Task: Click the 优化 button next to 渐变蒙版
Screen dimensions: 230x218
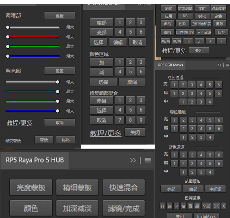Action: point(66,140)
